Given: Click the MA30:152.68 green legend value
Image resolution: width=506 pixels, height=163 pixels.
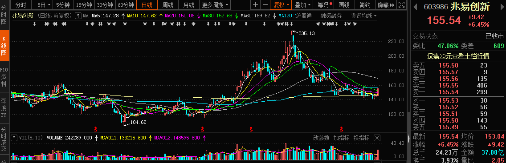Looking at the screenshot, I should coord(217,16).
